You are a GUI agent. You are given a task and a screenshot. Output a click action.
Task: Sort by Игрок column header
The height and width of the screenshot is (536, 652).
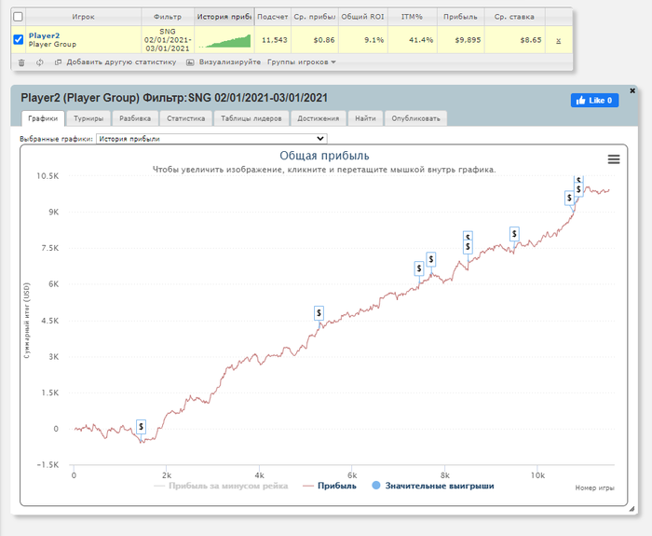click(x=83, y=17)
